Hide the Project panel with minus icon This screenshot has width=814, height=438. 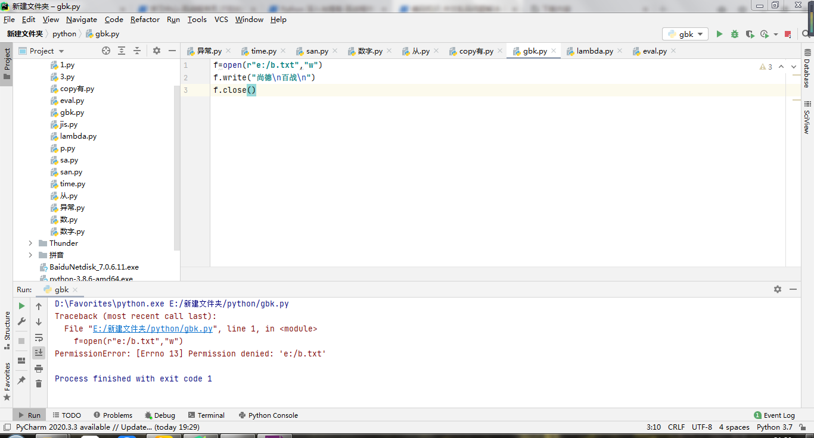[x=172, y=51]
